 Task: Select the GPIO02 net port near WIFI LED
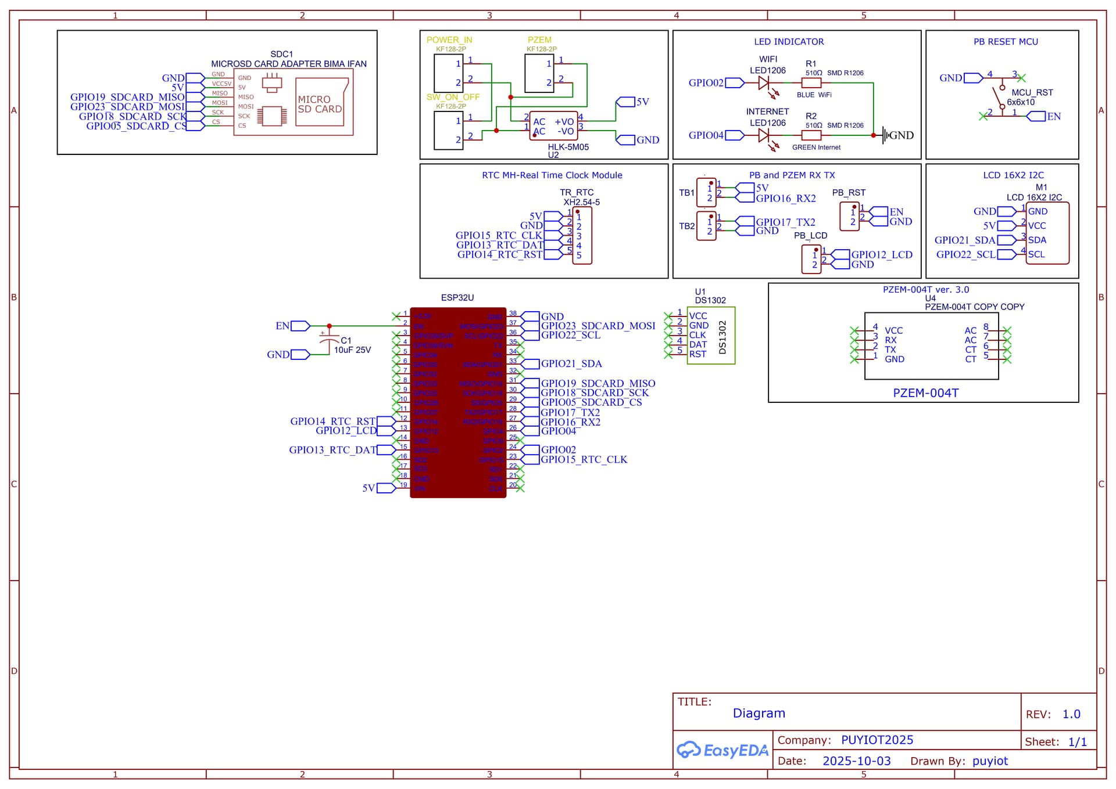click(x=734, y=83)
